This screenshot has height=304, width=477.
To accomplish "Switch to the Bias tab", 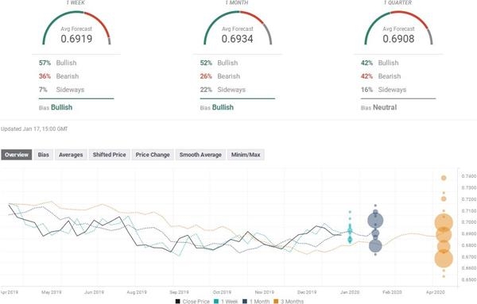I will [43, 155].
